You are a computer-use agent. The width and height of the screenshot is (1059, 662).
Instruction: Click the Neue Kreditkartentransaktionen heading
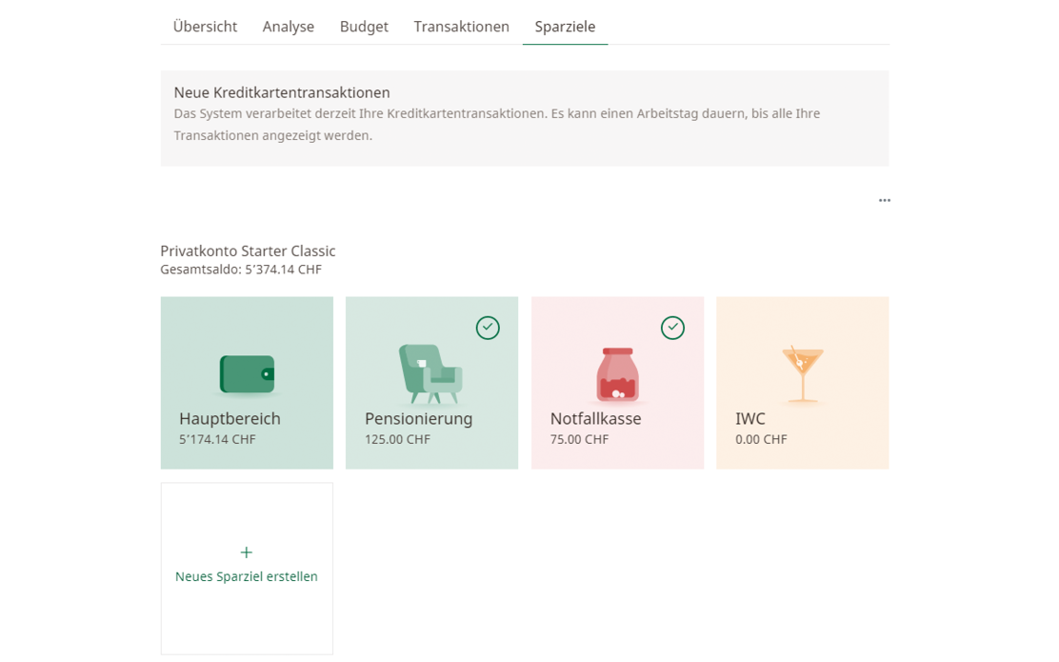tap(282, 92)
